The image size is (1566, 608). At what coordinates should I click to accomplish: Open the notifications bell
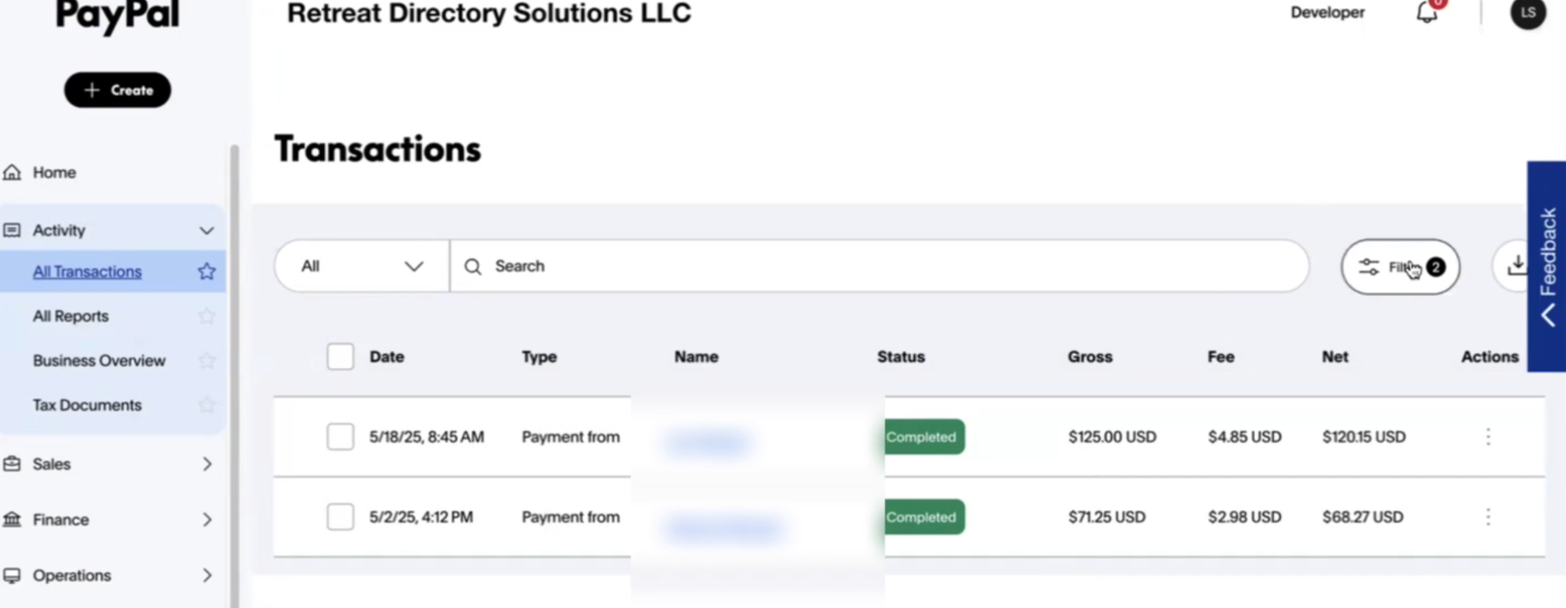[x=1427, y=12]
